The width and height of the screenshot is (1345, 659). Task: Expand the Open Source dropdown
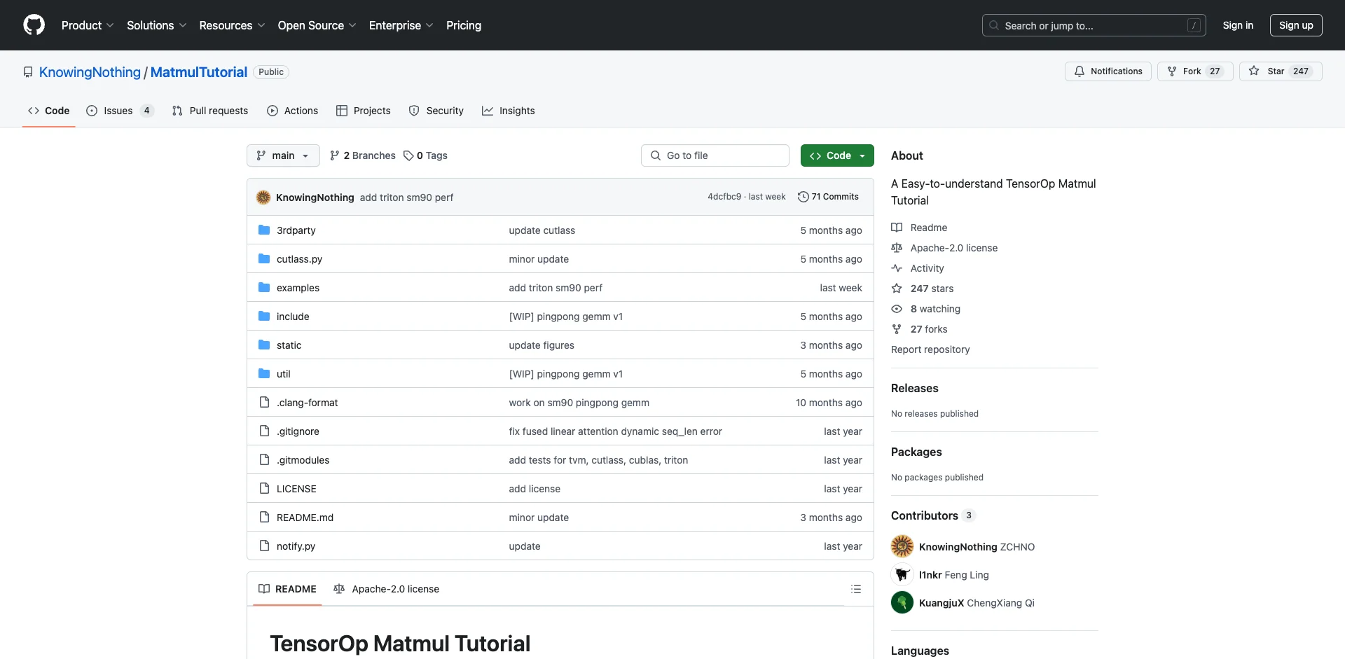[x=317, y=25]
